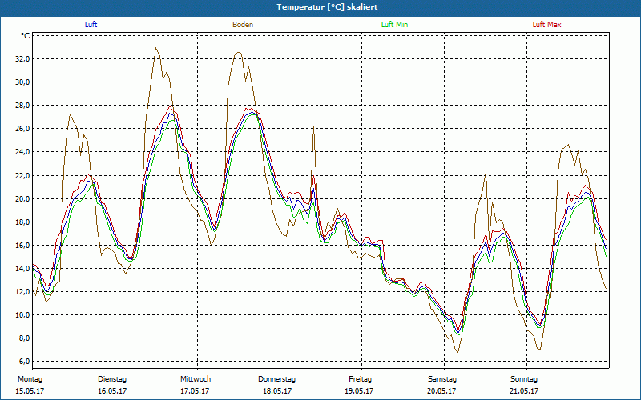Click the date '20.05.17'
This screenshot has height=400, width=641.
(441, 391)
